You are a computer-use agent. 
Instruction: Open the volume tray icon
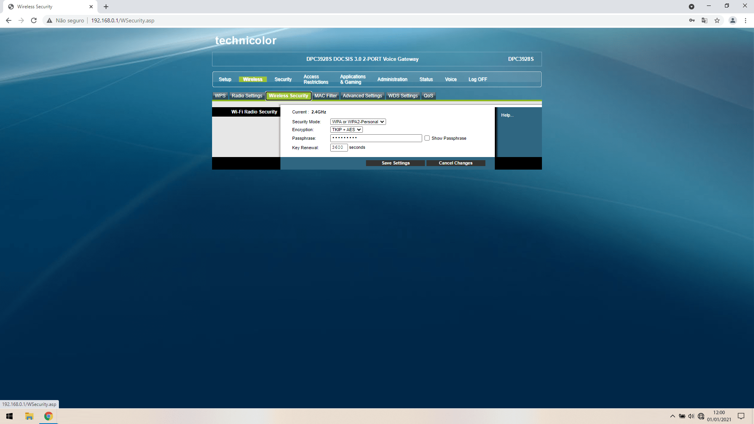coord(691,416)
